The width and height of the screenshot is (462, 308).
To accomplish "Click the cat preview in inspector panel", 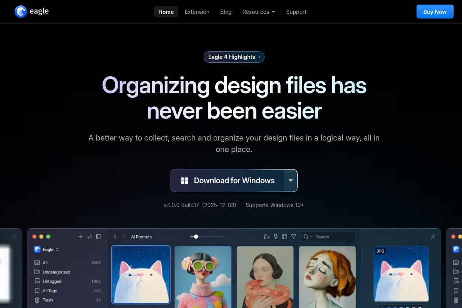I will point(401,274).
